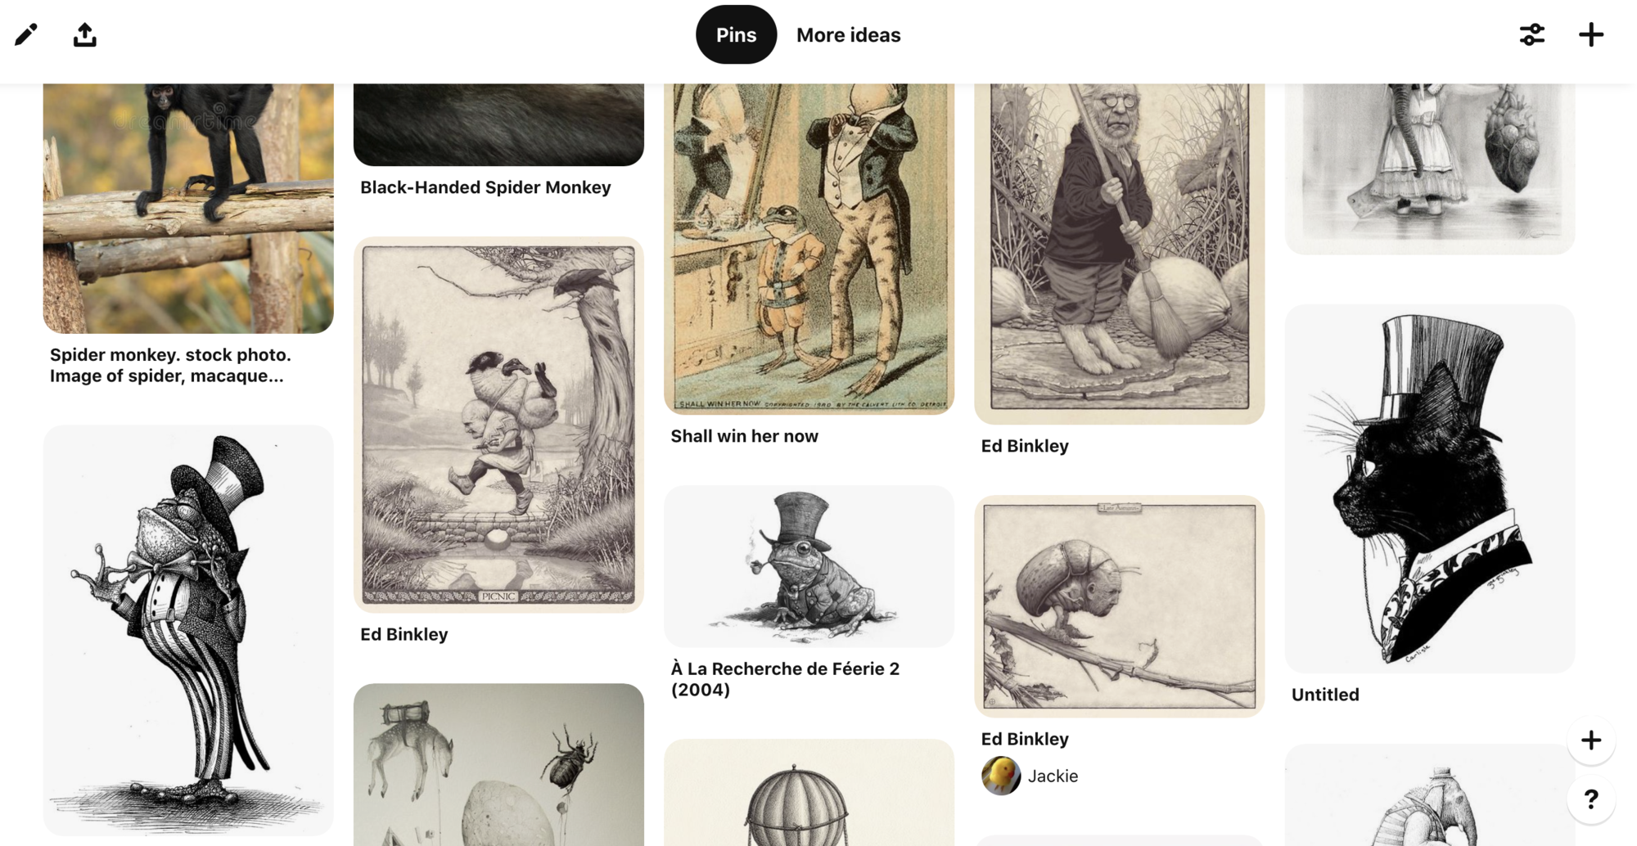The image size is (1637, 846).
Task: Open the pipe-smoking toad with top hat pin
Action: tap(809, 566)
